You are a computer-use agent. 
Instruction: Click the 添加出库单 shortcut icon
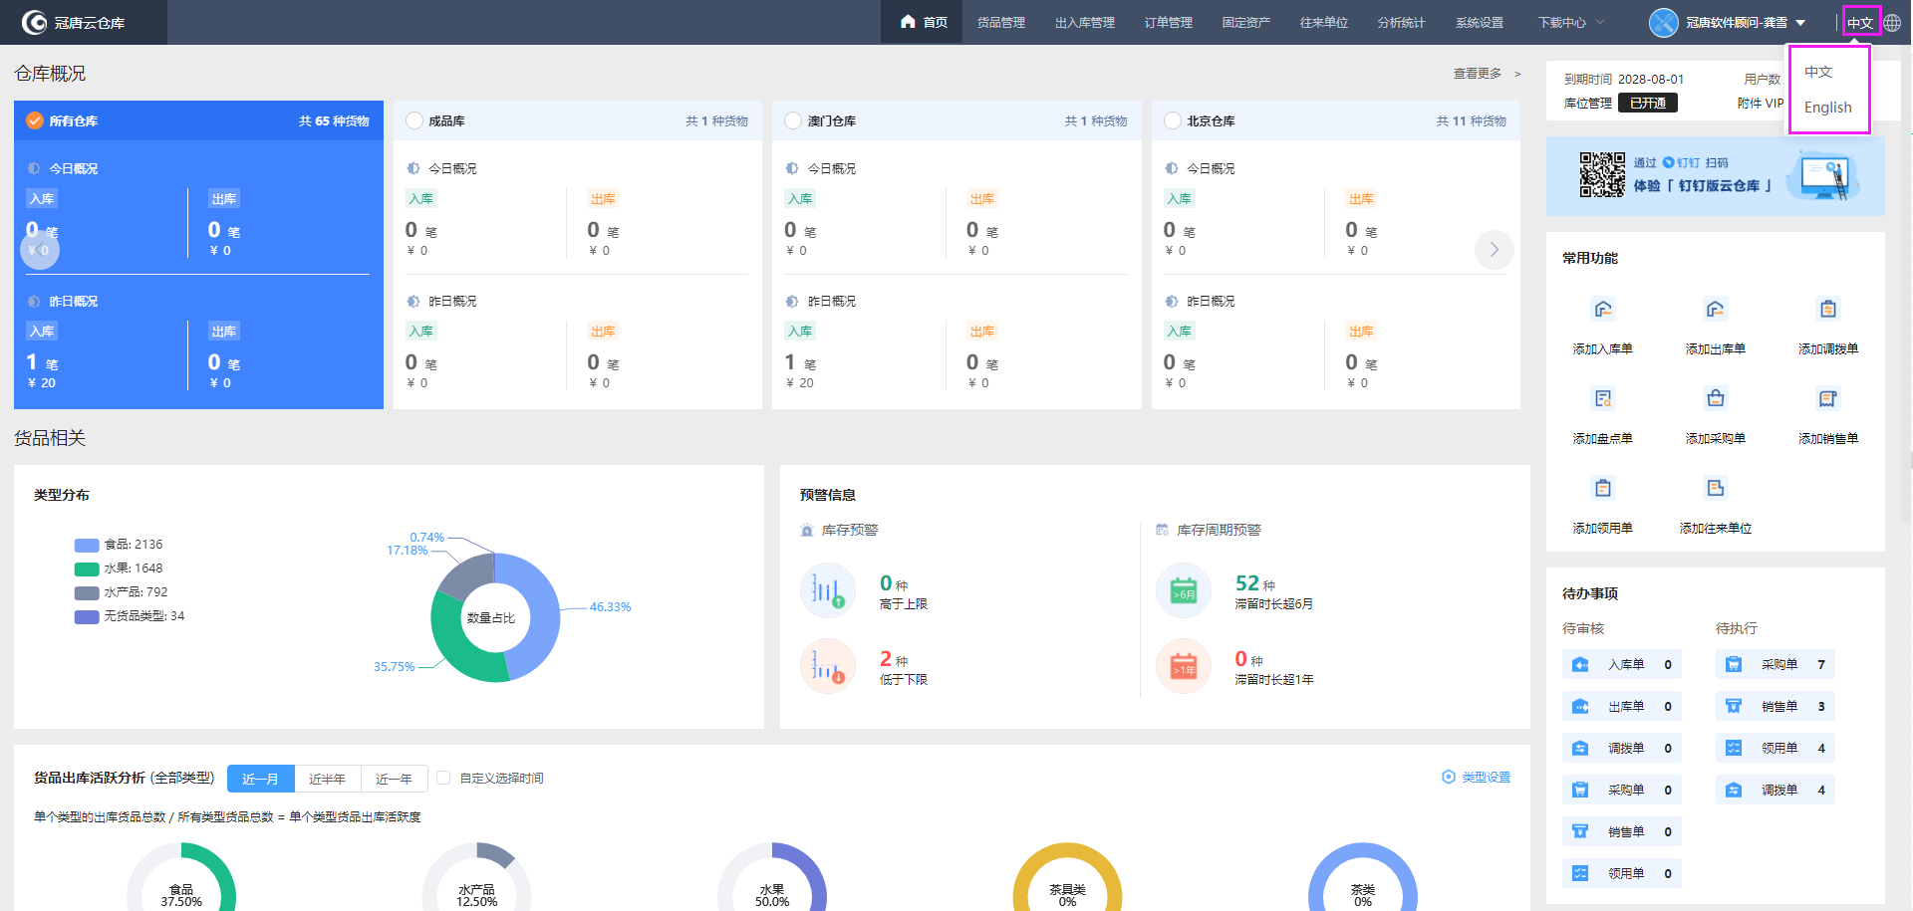[1715, 310]
